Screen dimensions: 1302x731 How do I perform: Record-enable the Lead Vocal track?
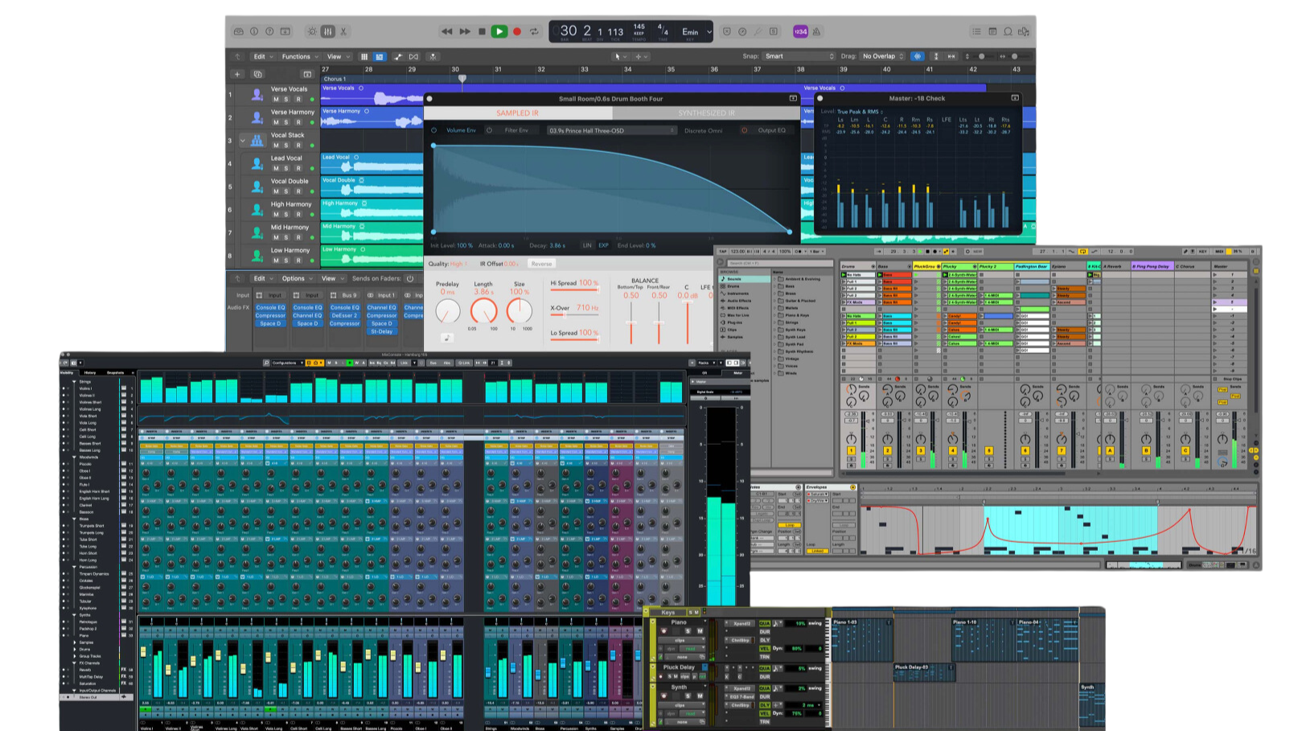pyautogui.click(x=298, y=168)
